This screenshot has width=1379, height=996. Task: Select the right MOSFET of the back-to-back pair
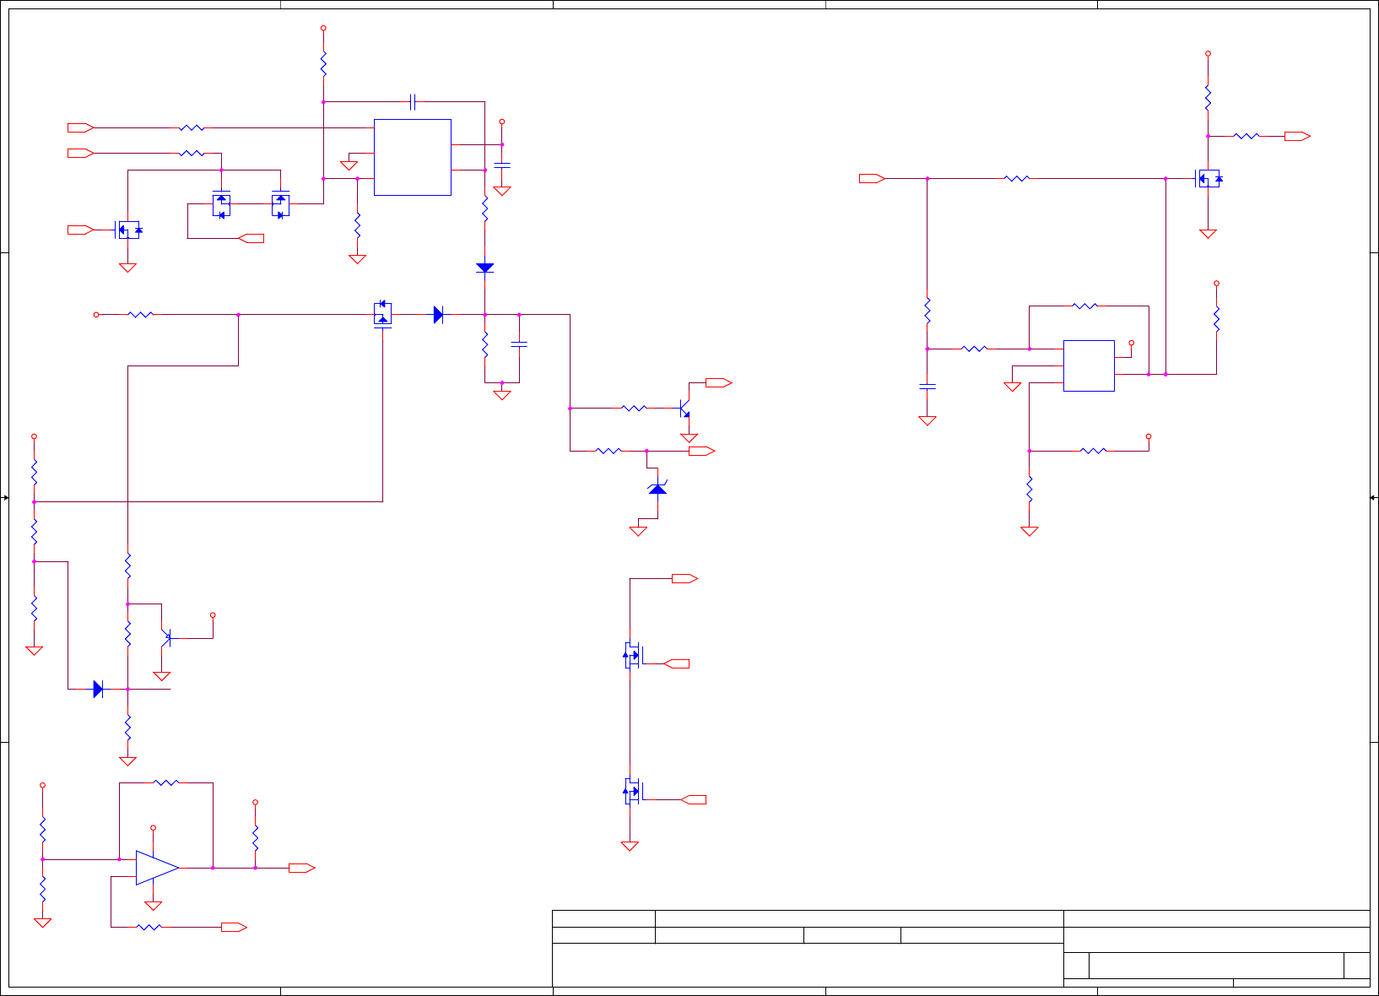(280, 203)
